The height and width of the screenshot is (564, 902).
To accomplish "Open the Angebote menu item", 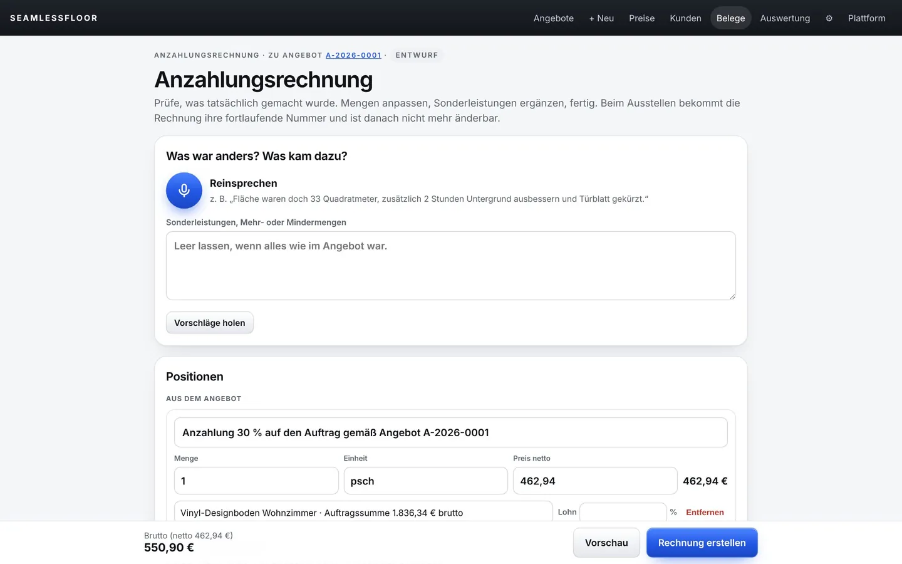I will [554, 18].
